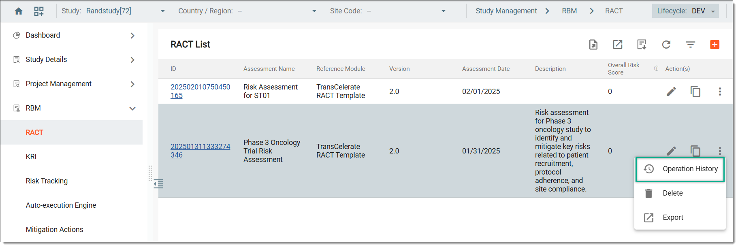Click the 02/01/2025 assessment date cell
This screenshot has height=247, width=738.
click(x=481, y=92)
